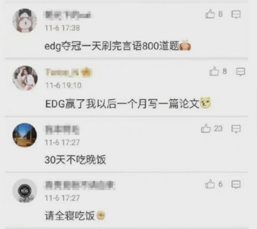Open blurred username of 30天不吃晚饭 commenter
Screen dimensions: 257x229
tap(62, 130)
